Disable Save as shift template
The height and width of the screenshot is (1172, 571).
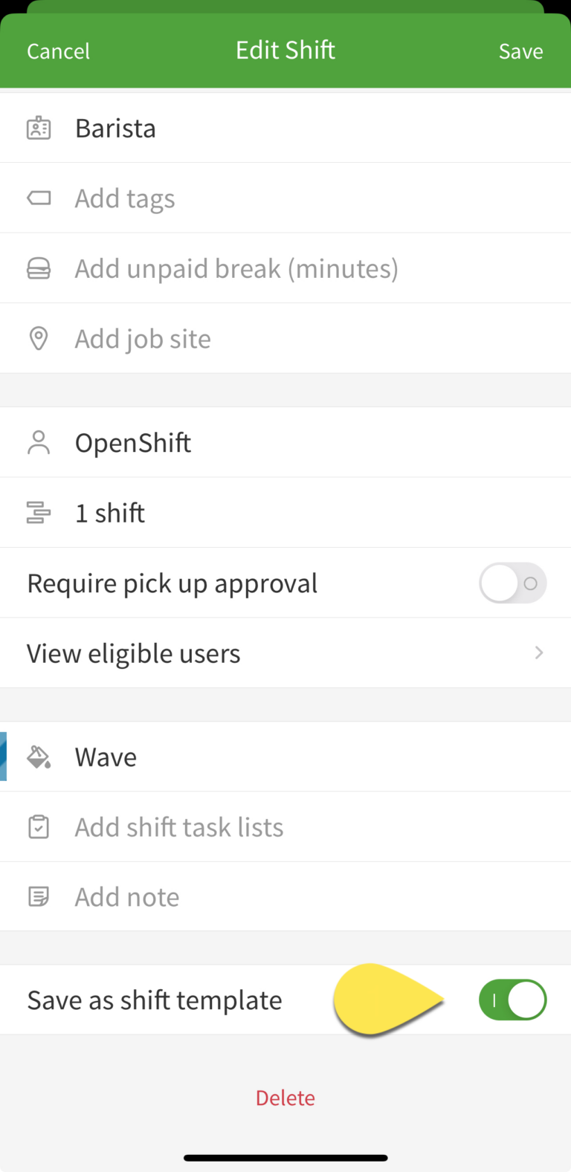[x=512, y=1000]
